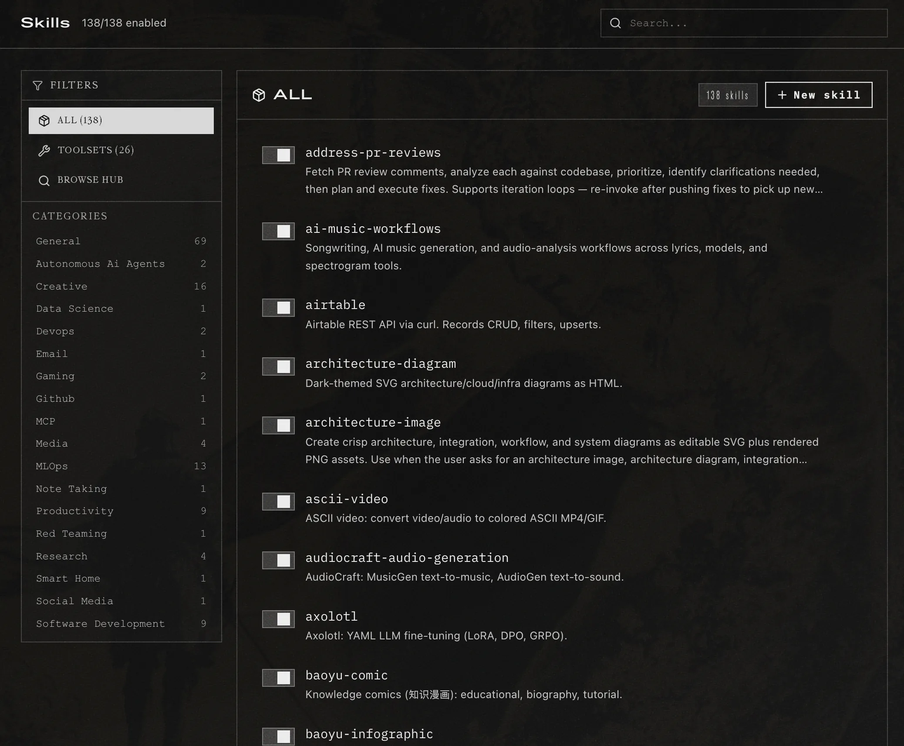Open the ai-music-workflows skill title
Screen dimensions: 904x746
coord(373,229)
